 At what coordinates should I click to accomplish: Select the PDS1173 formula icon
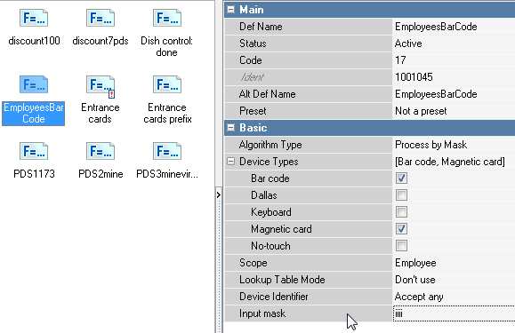click(x=34, y=152)
